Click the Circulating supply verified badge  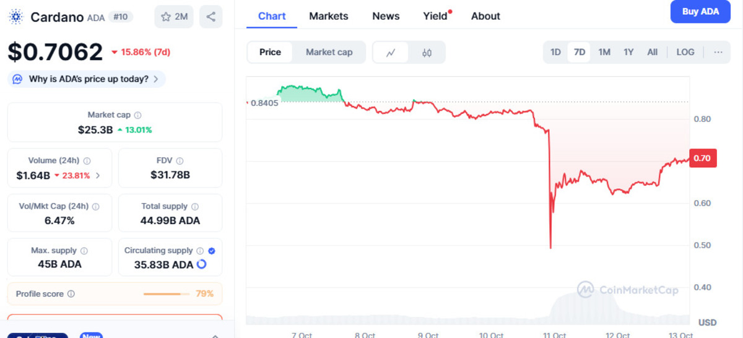tap(212, 251)
